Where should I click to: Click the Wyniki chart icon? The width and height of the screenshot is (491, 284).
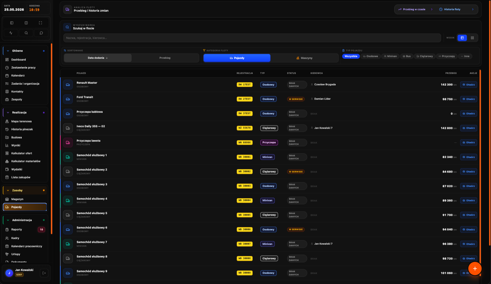7,145
